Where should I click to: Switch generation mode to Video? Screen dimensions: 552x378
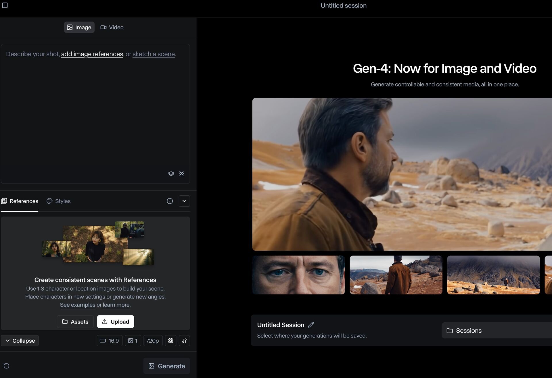coord(112,27)
